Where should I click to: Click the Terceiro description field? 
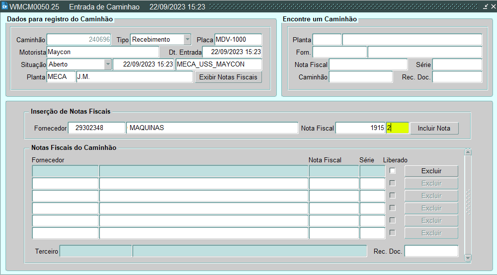pyautogui.click(x=250, y=251)
